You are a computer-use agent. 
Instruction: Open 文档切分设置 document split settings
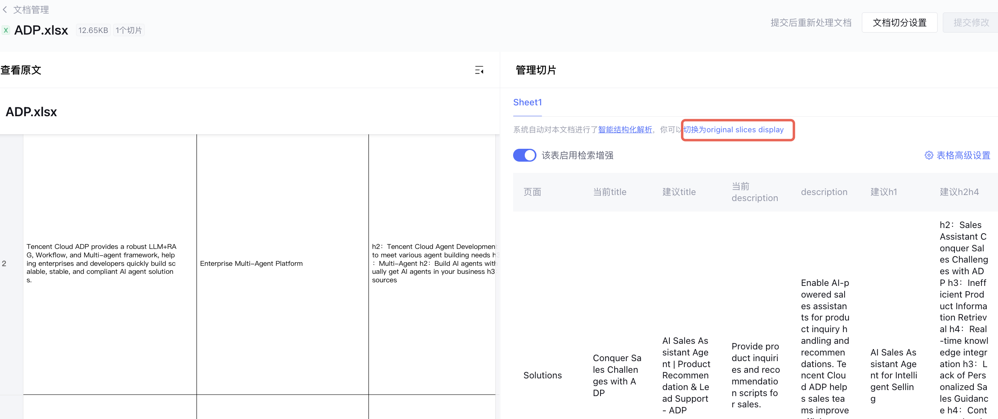pos(899,23)
